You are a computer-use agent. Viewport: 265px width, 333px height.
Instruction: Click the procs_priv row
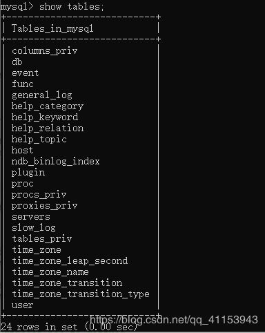click(39, 195)
